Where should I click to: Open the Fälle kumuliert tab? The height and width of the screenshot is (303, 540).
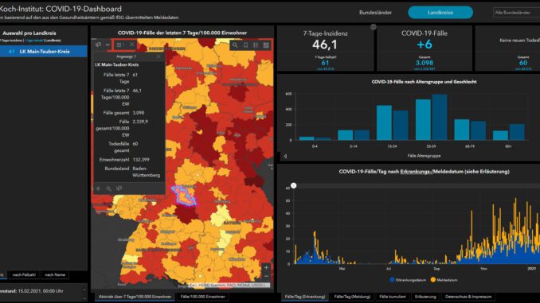coord(393,297)
